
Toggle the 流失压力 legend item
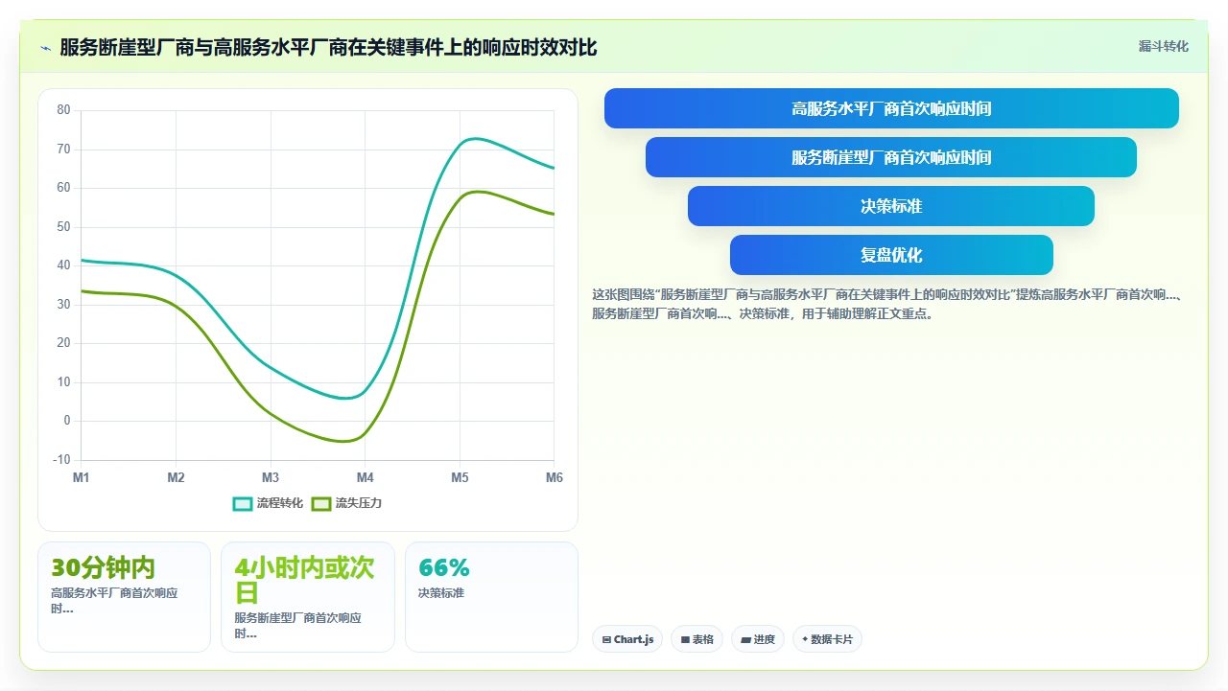tap(347, 503)
